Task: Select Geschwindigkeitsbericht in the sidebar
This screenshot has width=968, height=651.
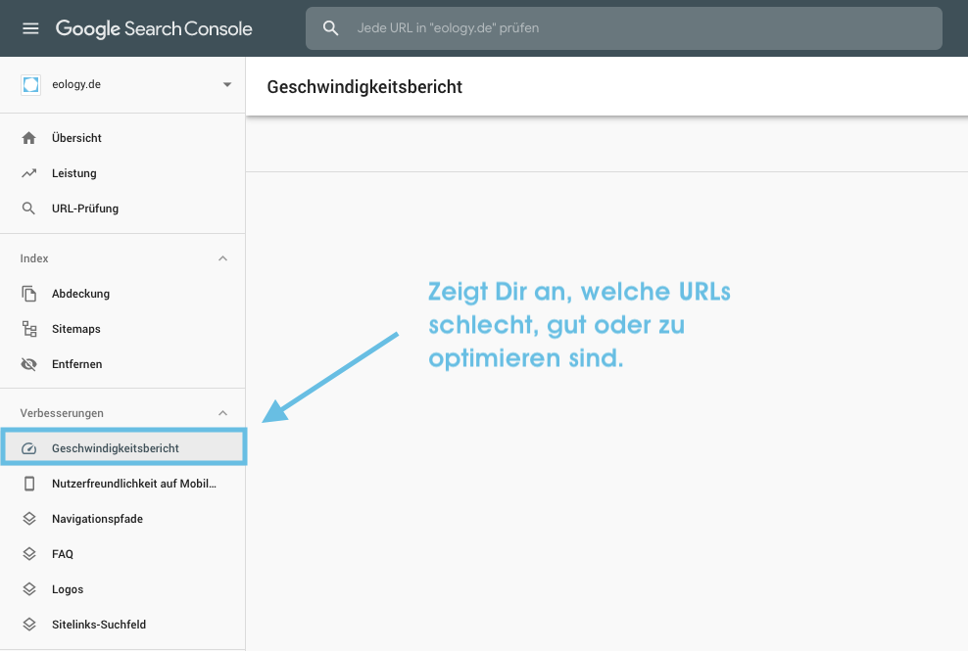Action: tap(122, 447)
